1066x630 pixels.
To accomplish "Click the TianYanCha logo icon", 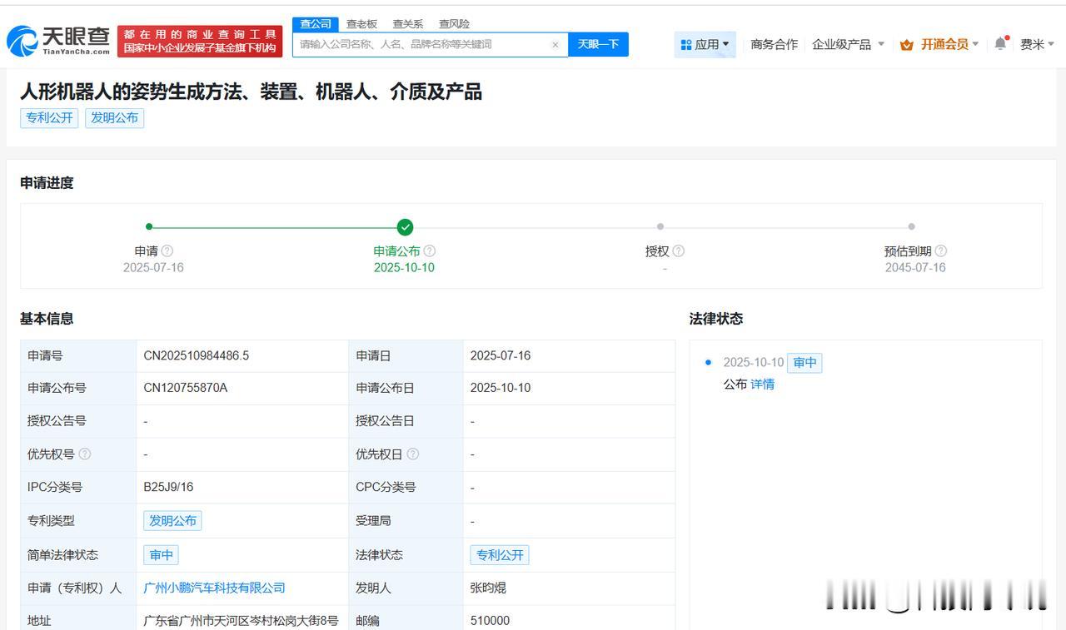I will pos(22,41).
